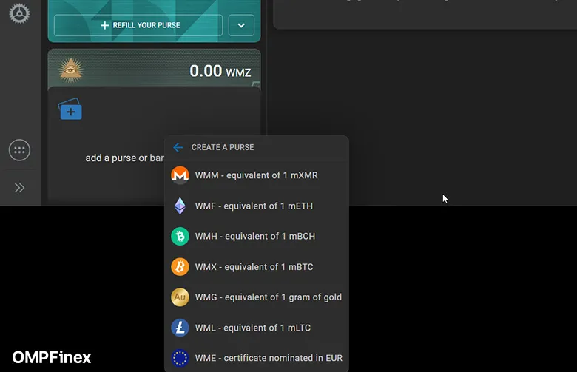Open the 0.00 WMZ purse card

pos(154,68)
